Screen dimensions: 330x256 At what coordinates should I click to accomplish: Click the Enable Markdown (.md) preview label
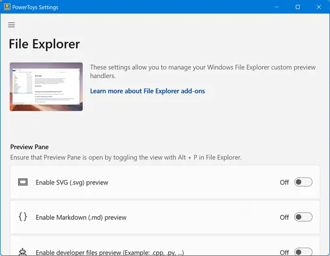click(81, 218)
